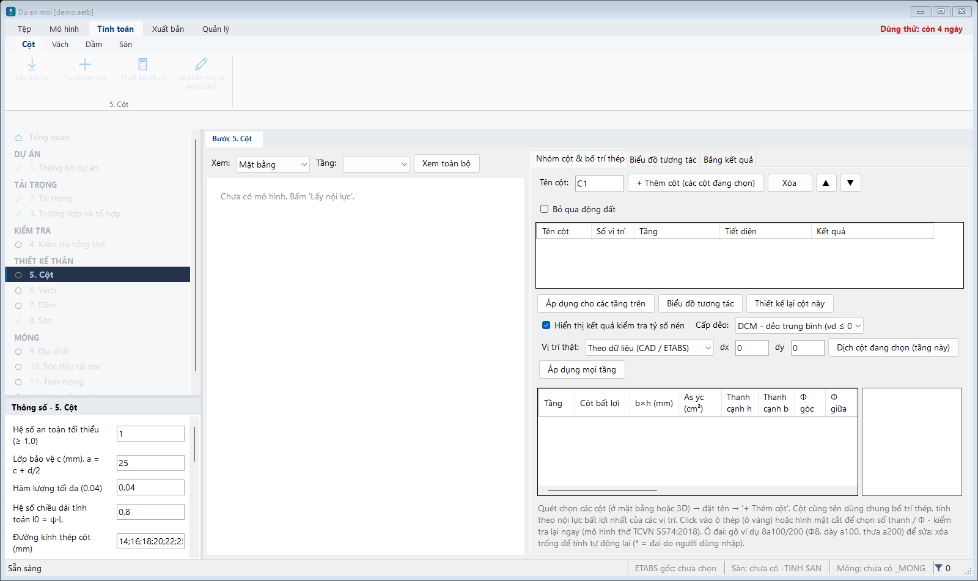Viewport: 978px width, 581px height.
Task: Open the 'Xem' Mặt bằng dropdown
Action: pos(273,164)
